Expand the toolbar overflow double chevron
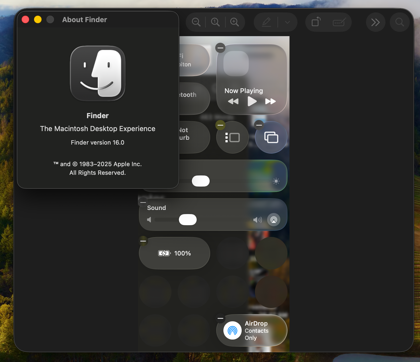Viewport: 420px width, 362px height. pos(375,22)
